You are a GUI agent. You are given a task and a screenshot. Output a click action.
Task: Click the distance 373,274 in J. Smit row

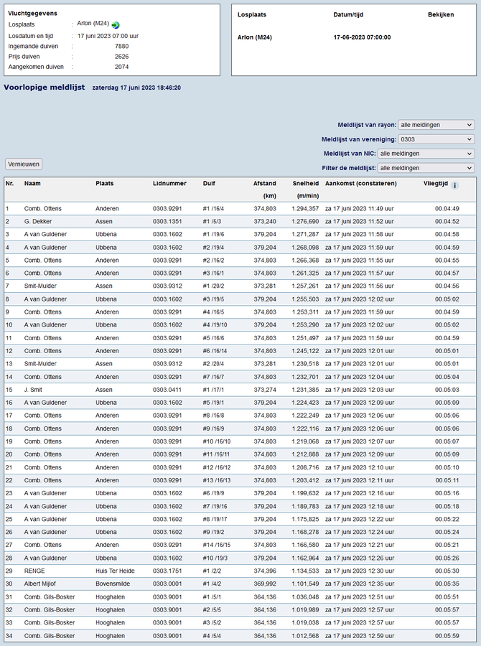tap(265, 390)
